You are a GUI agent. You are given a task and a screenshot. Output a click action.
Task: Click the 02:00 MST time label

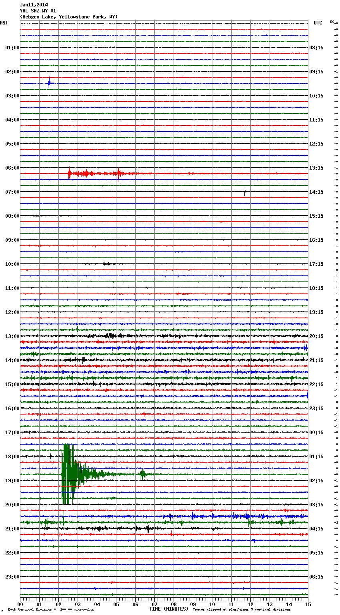point(12,72)
